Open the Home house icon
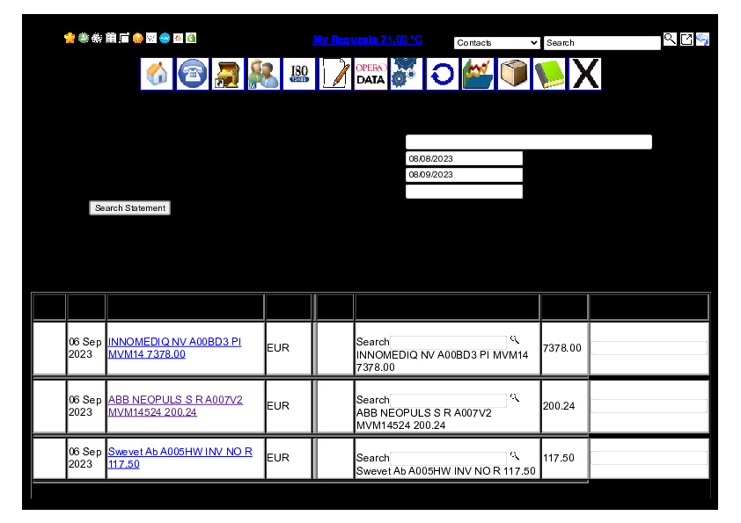The width and height of the screenshot is (741, 523). pyautogui.click(x=157, y=74)
